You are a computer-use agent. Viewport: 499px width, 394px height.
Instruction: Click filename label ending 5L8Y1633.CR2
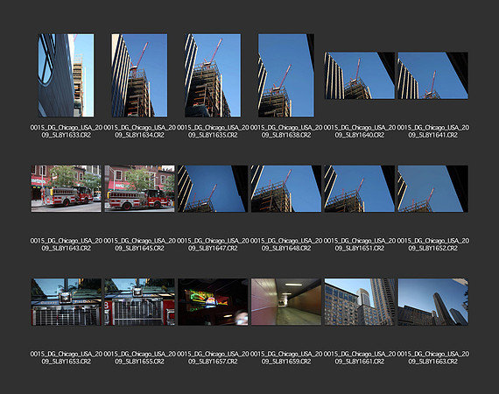tap(67, 131)
